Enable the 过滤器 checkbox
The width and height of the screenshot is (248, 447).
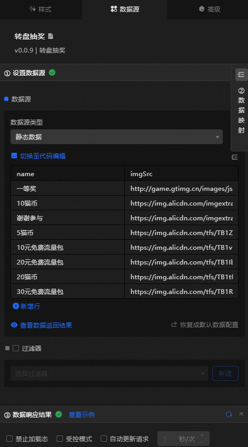16,348
